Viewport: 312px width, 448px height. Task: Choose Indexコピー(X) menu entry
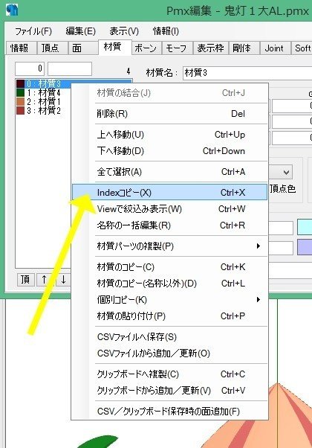(x=170, y=192)
